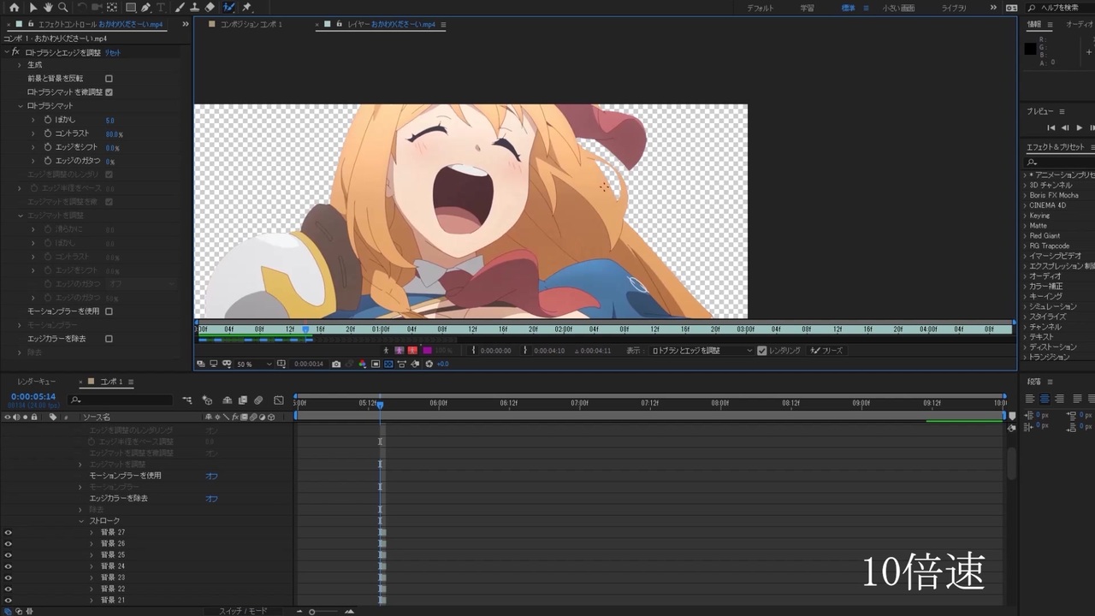The image size is (1095, 616).
Task: Select the Eraser tool
Action: coord(210,7)
